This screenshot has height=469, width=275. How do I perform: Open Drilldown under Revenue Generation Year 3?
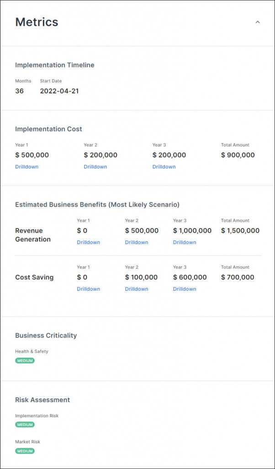(184, 242)
